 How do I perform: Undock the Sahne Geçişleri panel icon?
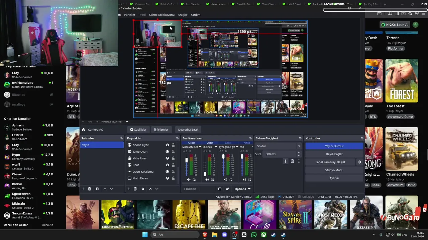tap(300, 138)
